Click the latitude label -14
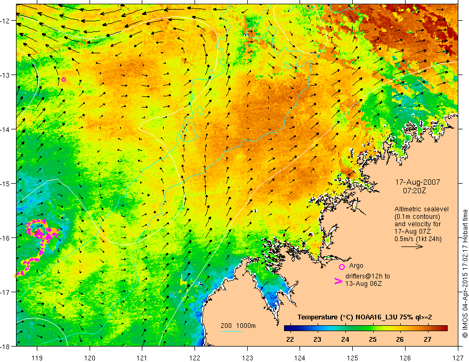Screen dimensions: 469x362 tap(5, 129)
